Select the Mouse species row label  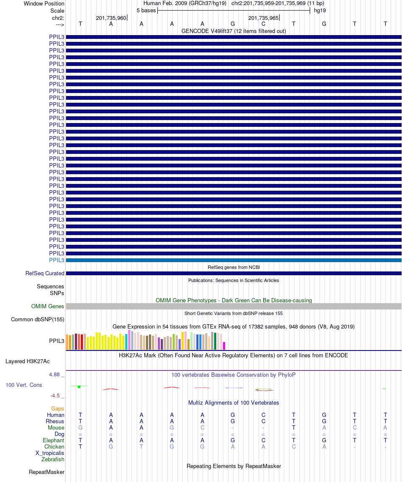pyautogui.click(x=56, y=427)
